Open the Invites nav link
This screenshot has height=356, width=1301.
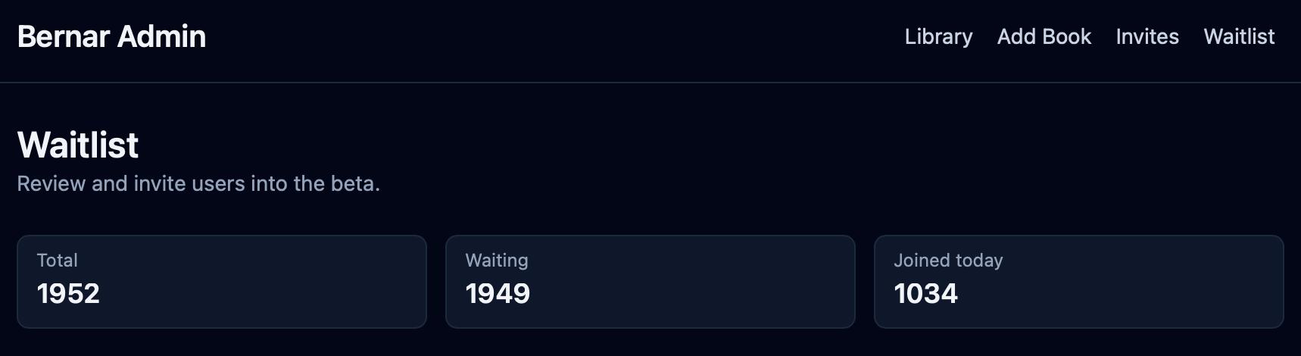click(1147, 36)
